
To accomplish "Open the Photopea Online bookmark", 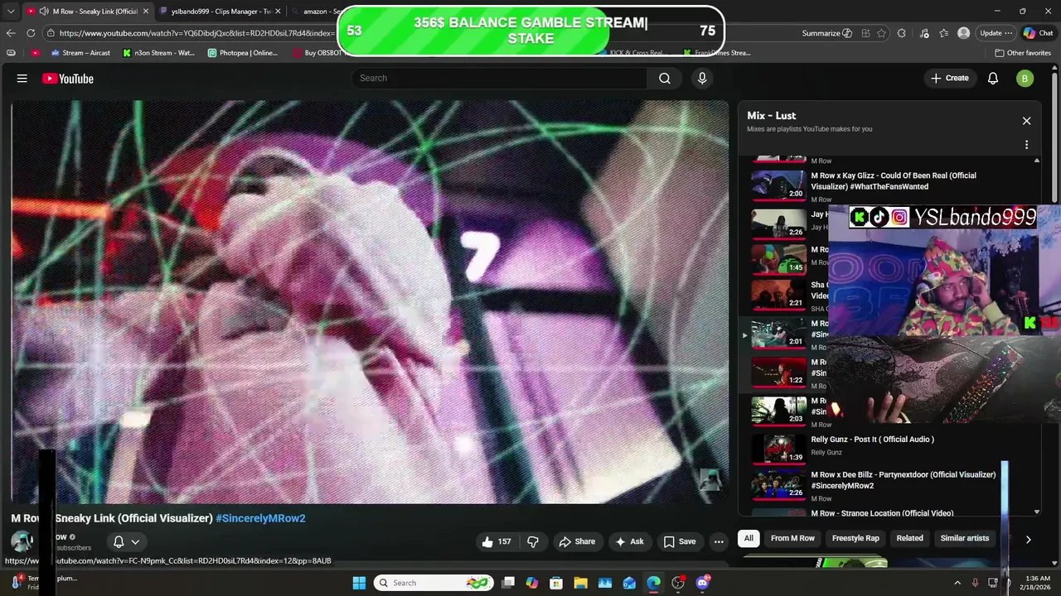I will coord(242,53).
